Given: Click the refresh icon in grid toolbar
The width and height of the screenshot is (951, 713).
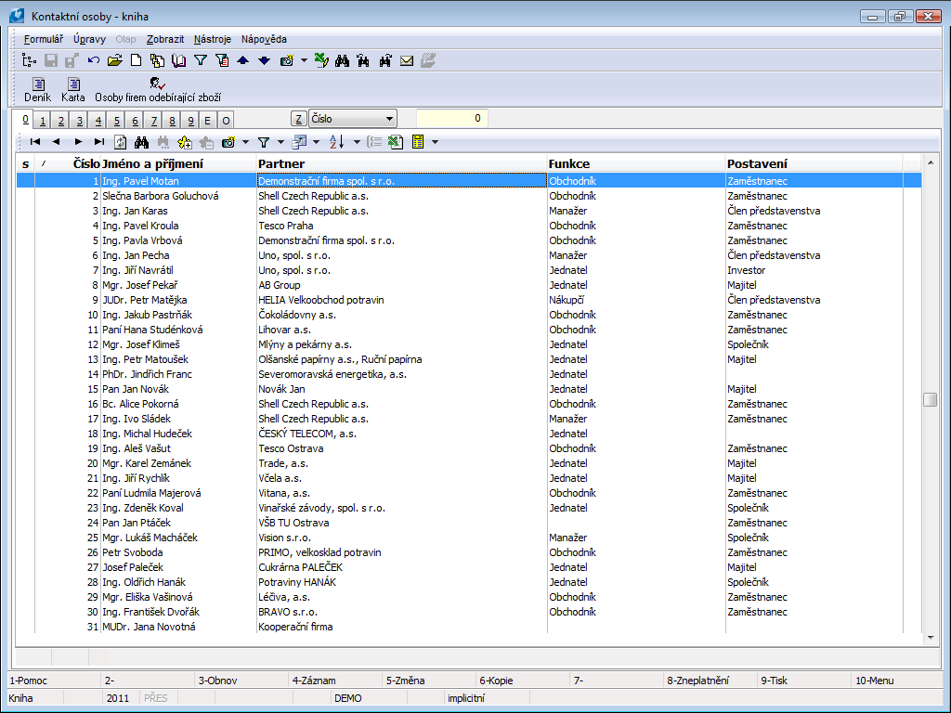Looking at the screenshot, I should coord(121,142).
